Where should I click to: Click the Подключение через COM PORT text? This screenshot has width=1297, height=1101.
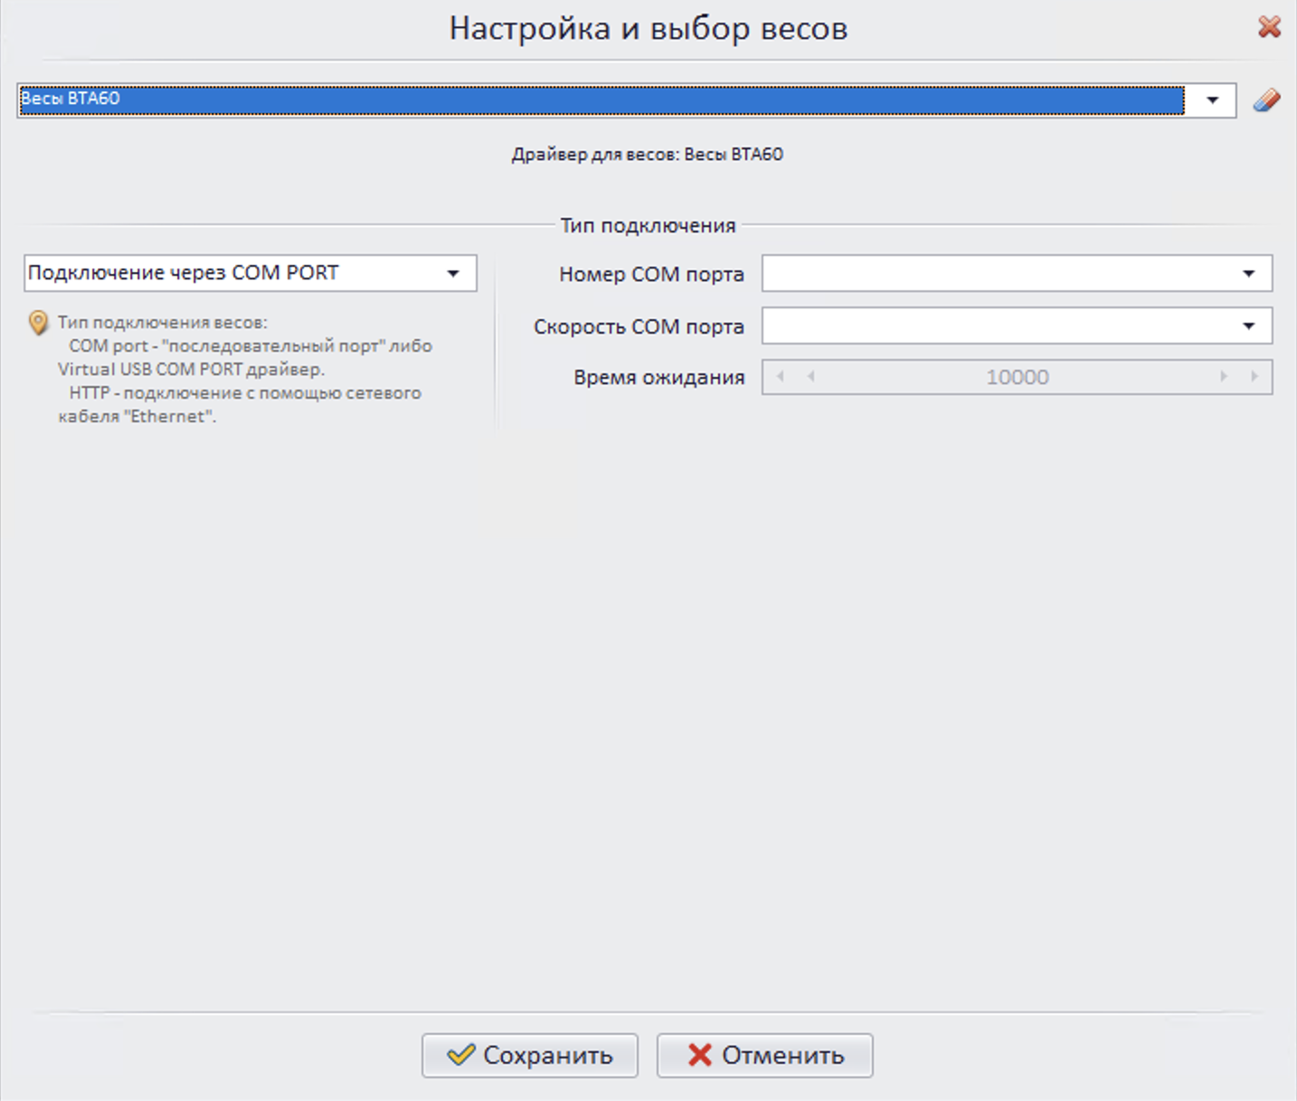[x=184, y=273]
